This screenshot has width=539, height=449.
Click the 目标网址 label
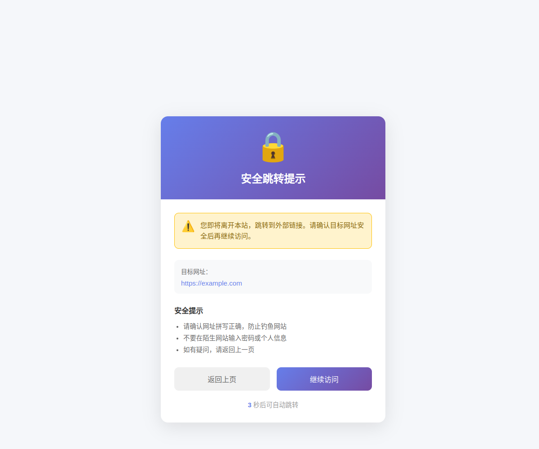[194, 272]
